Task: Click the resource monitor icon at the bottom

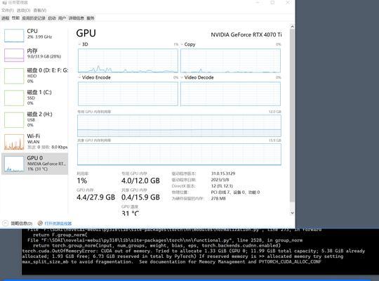Action: tap(40, 223)
